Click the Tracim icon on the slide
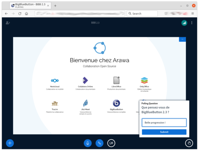 point(55,103)
